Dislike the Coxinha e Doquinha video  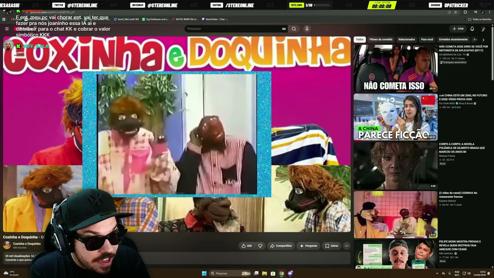[260, 246]
